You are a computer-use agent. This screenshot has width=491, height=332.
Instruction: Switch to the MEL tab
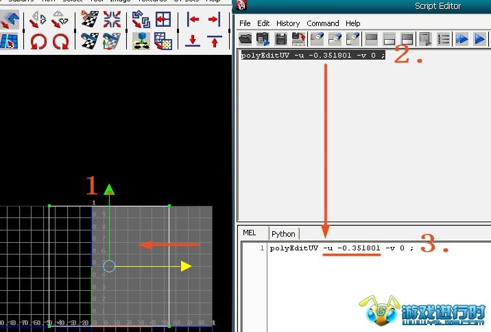click(250, 233)
